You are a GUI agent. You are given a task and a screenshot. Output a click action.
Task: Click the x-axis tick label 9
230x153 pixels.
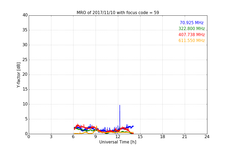click(96, 137)
